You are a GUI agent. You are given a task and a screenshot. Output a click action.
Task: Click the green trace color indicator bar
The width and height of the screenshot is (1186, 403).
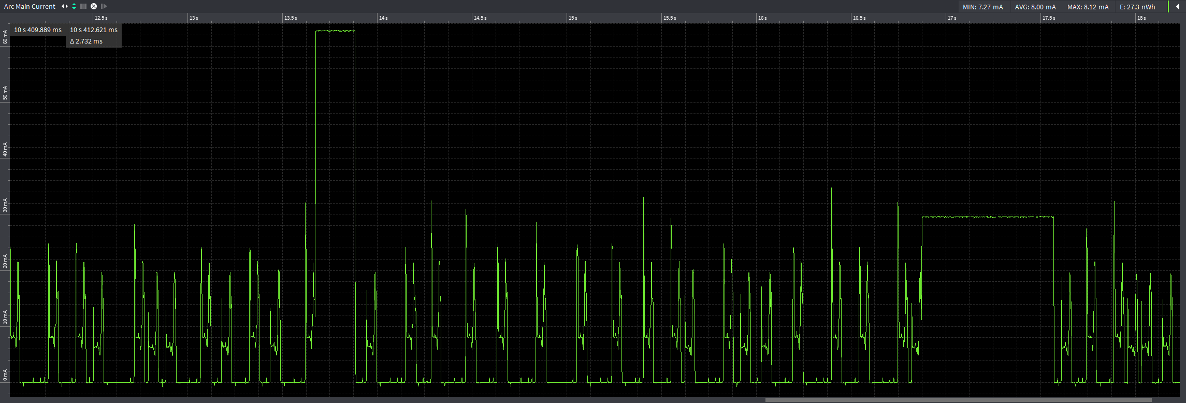(x=1168, y=6)
